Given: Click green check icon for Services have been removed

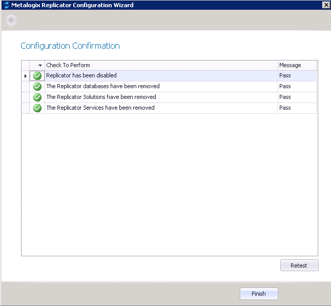Looking at the screenshot, I should (37, 108).
